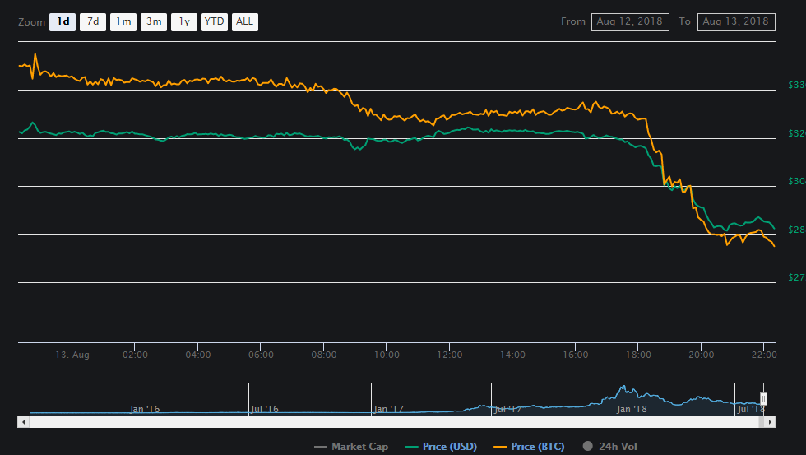
Task: Click the navigator range handle
Action: [x=763, y=399]
